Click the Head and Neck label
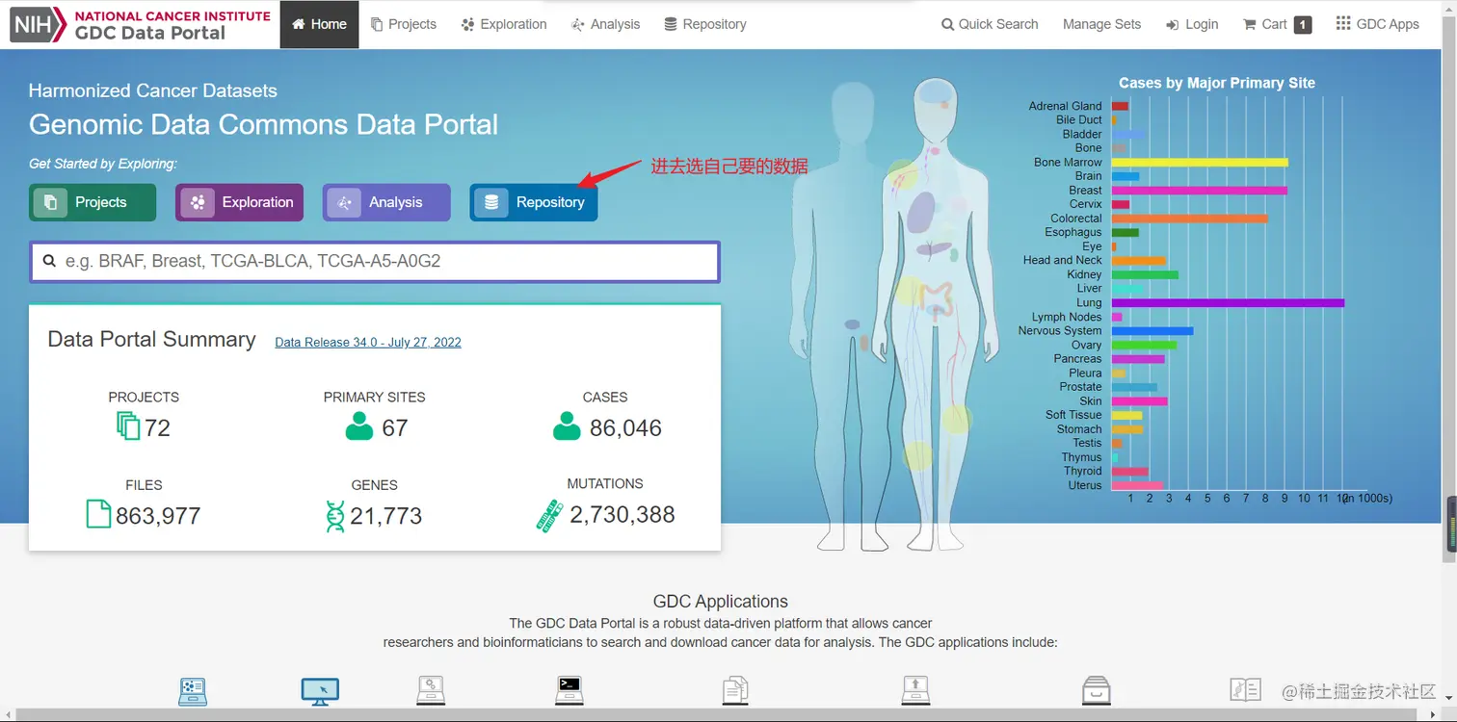Image resolution: width=1457 pixels, height=722 pixels. (x=1062, y=260)
